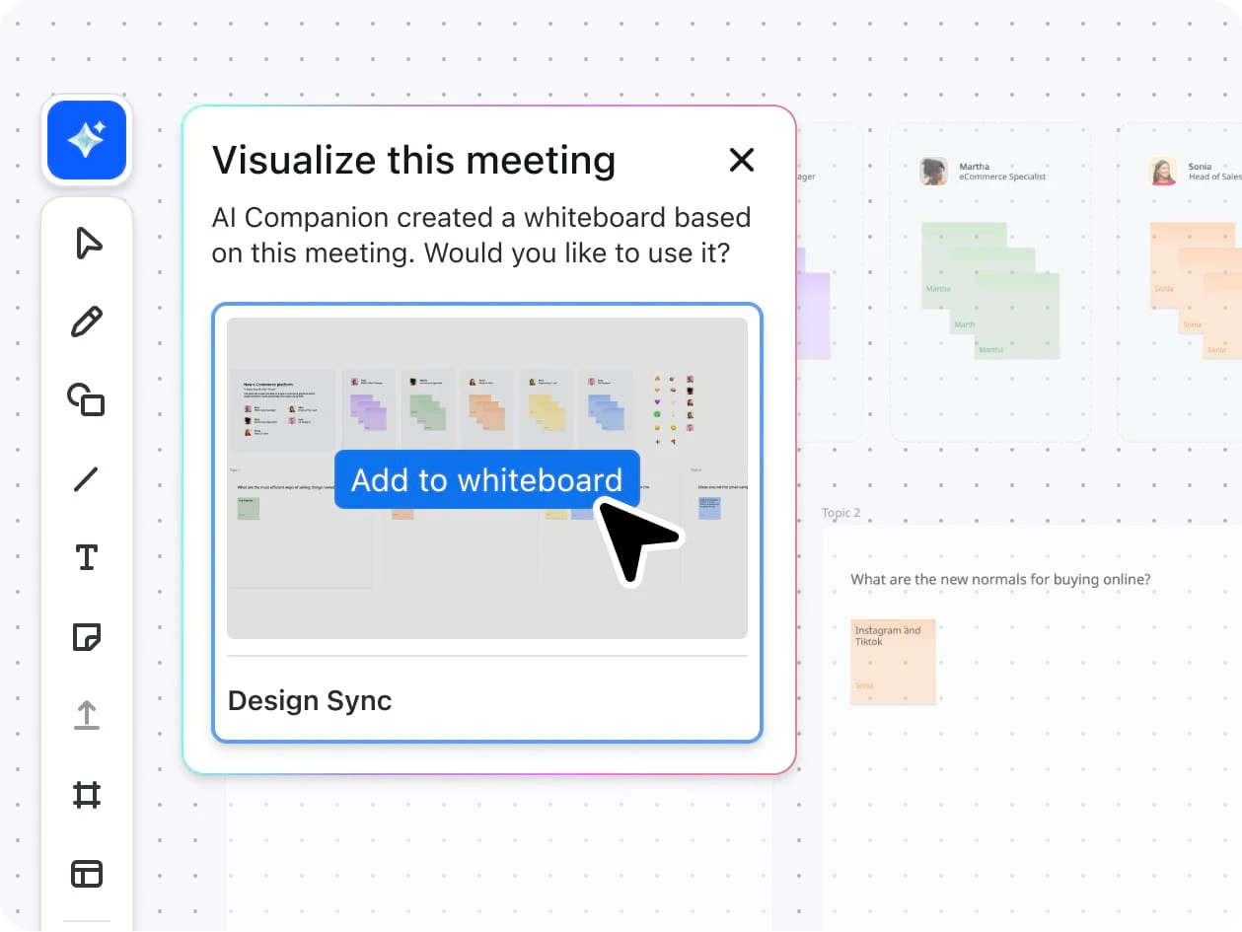The height and width of the screenshot is (932, 1242).
Task: Activate the Line tool
Action: click(x=87, y=479)
